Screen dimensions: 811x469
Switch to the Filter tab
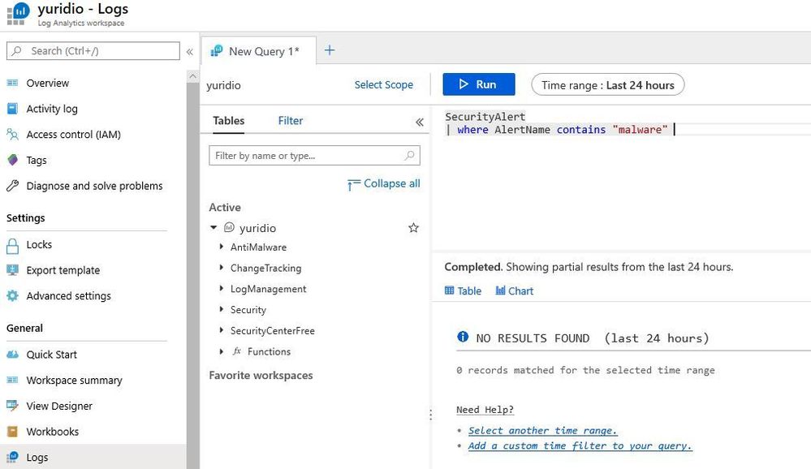tap(290, 120)
